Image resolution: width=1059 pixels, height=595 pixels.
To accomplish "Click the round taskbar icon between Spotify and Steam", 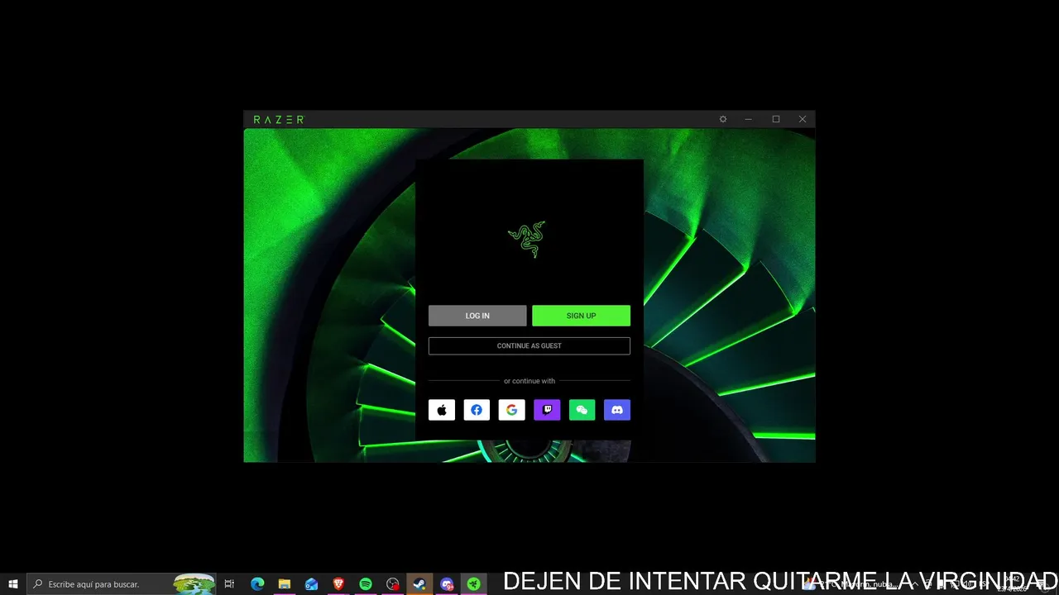I will (x=393, y=584).
